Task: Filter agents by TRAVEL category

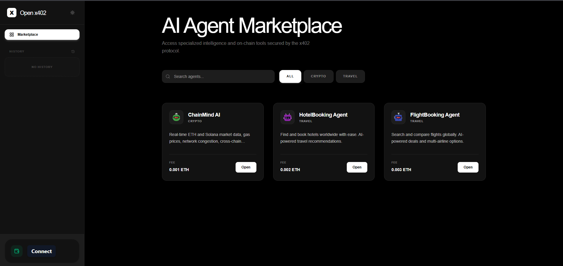Action: click(350, 76)
